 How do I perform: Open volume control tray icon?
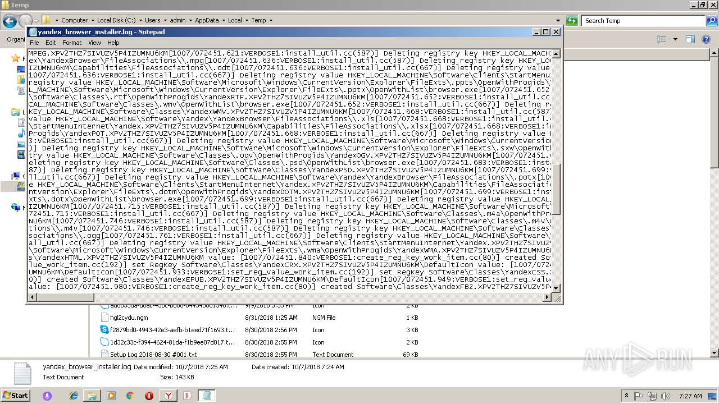coord(665,396)
